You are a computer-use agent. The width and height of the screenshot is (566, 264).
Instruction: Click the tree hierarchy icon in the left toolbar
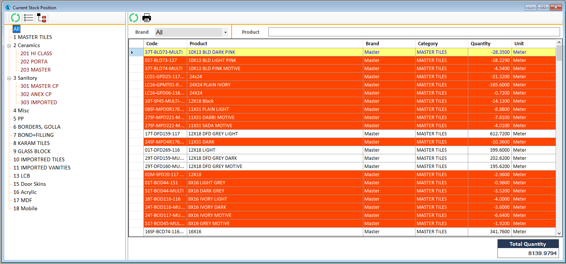(42, 17)
